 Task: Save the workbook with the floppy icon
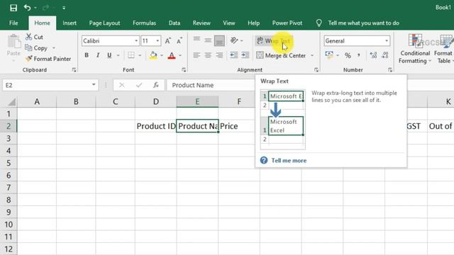pos(13,8)
